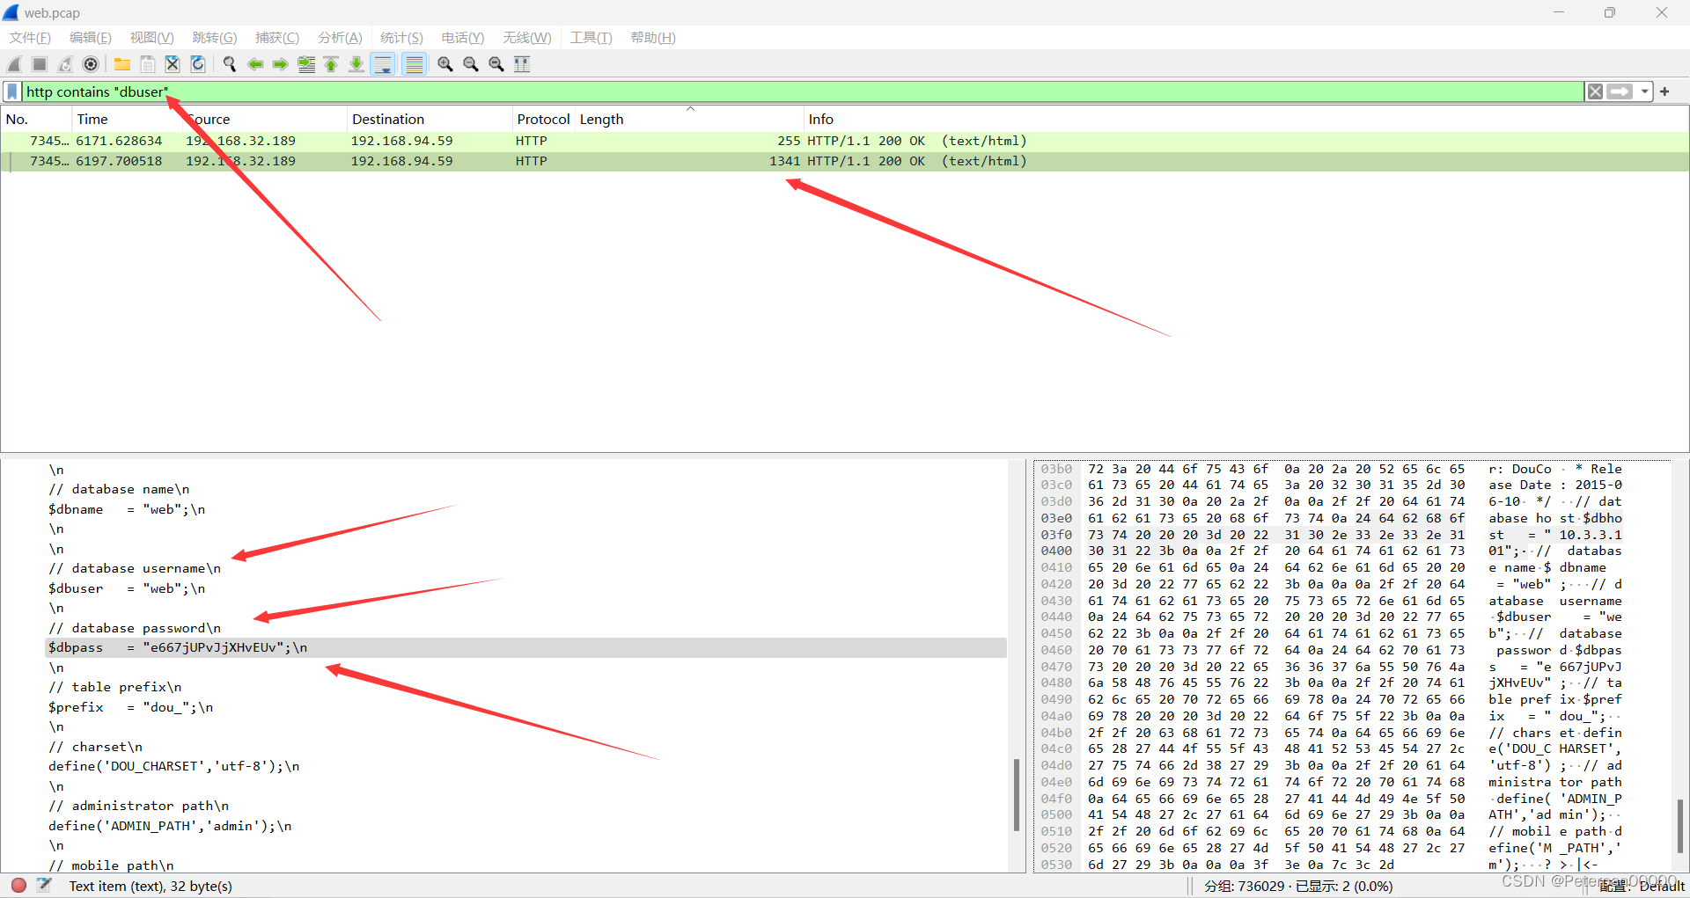This screenshot has height=898, width=1690.
Task: Go back in packet history
Action: 255,64
